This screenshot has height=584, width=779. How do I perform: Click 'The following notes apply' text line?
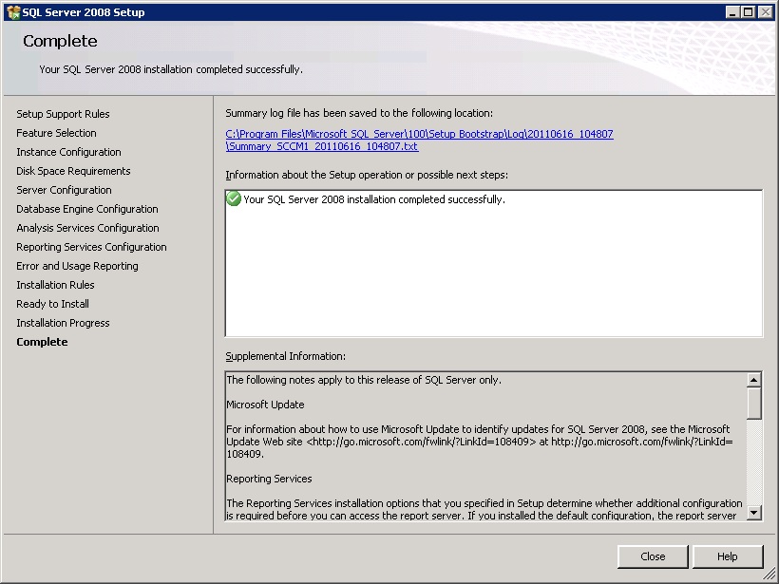click(x=364, y=380)
